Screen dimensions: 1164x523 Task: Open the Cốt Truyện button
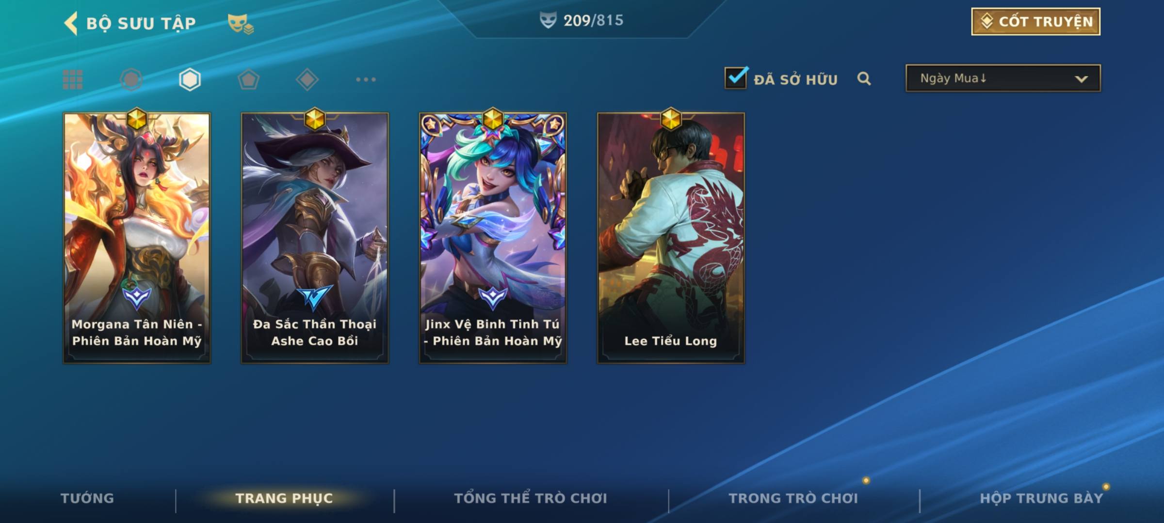pyautogui.click(x=1035, y=21)
